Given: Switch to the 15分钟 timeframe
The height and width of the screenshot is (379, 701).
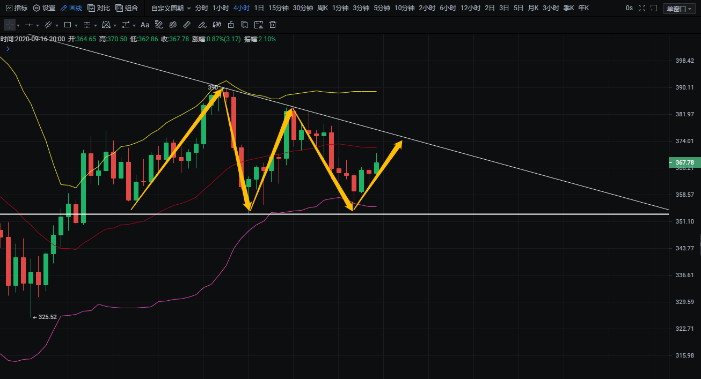Looking at the screenshot, I should (x=278, y=8).
